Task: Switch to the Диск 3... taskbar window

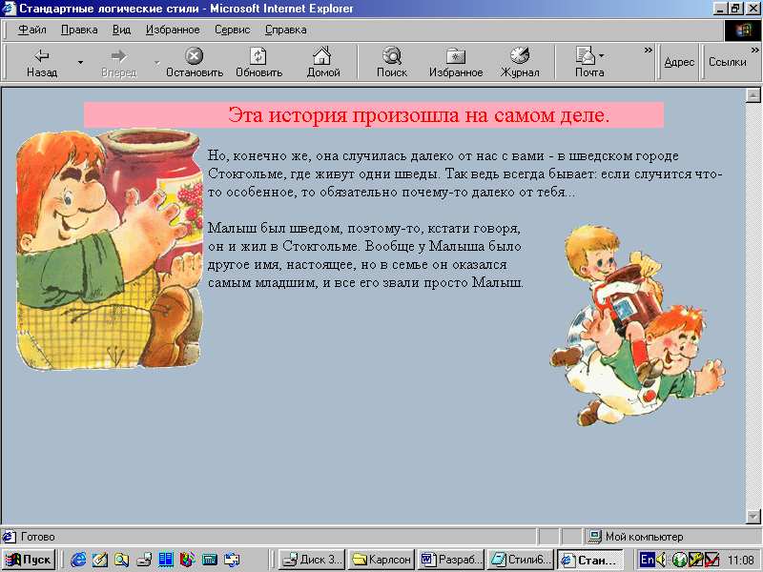Action: pyautogui.click(x=312, y=560)
